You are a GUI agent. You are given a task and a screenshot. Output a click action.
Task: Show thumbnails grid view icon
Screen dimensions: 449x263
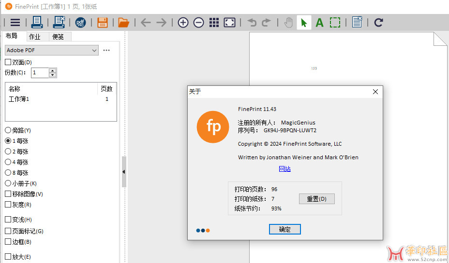click(x=214, y=23)
